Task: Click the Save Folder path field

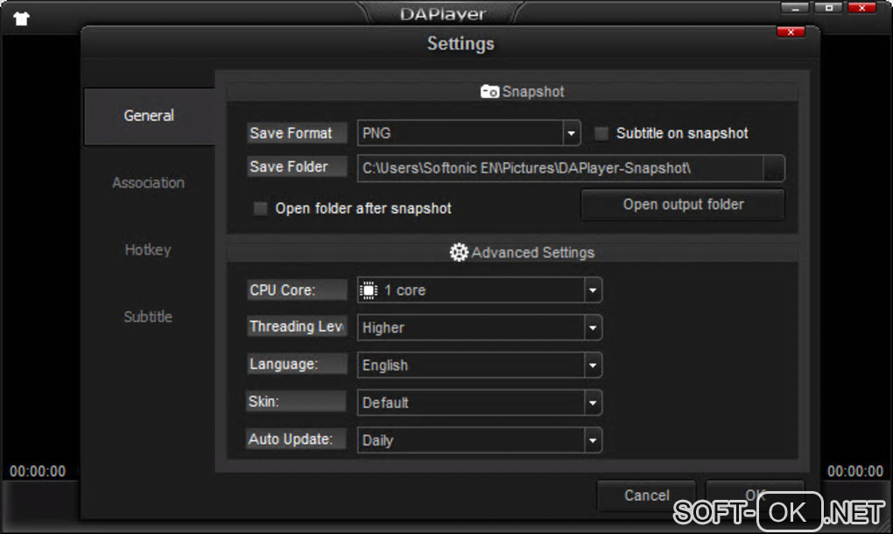Action: 560,168
